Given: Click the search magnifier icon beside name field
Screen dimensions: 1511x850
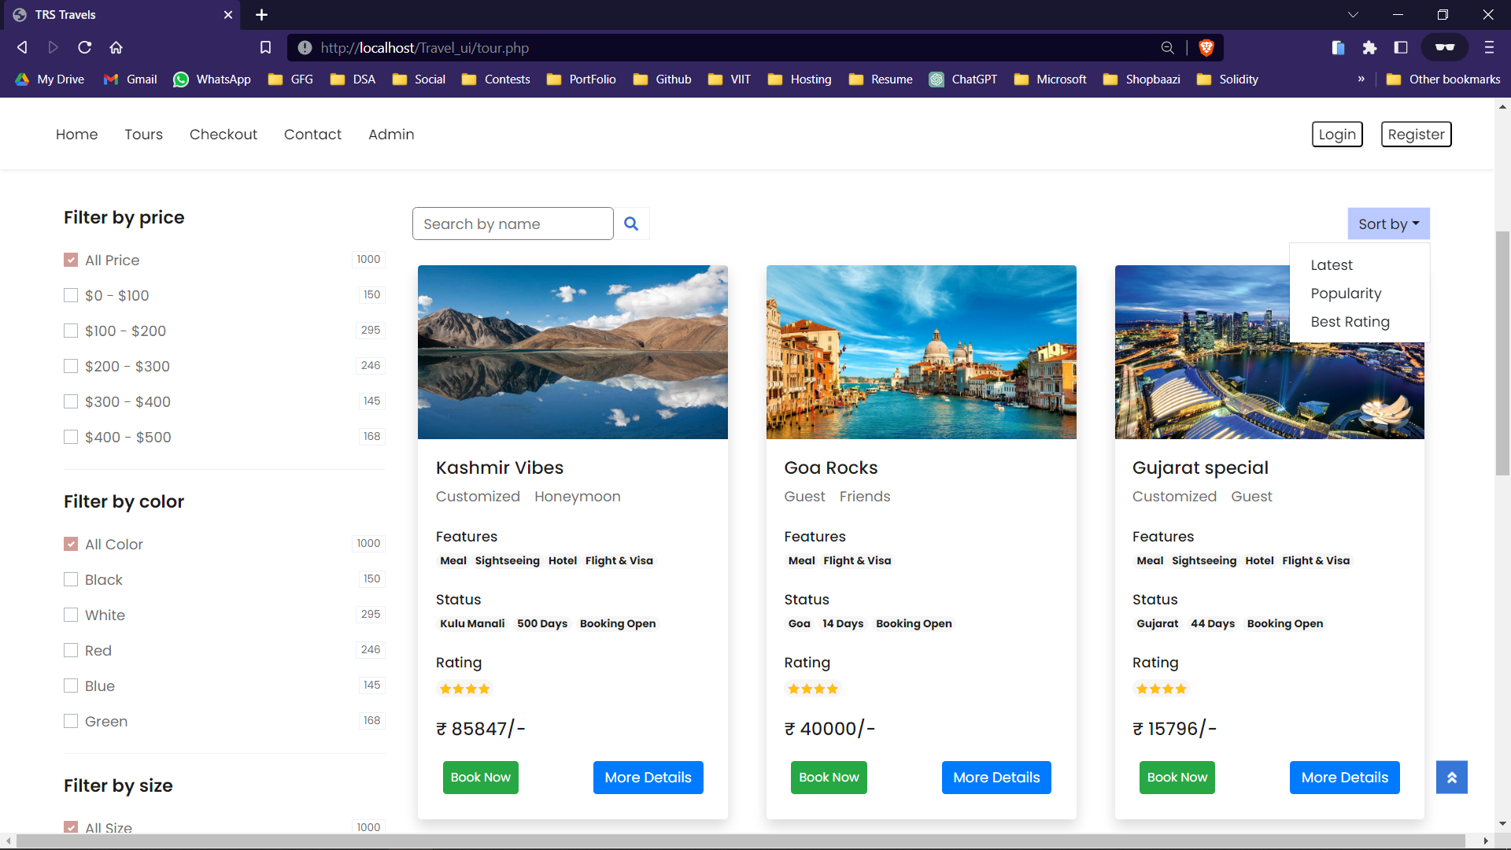Looking at the screenshot, I should click(631, 224).
